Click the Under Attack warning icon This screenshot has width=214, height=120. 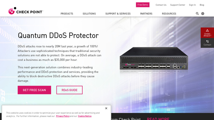207,30
